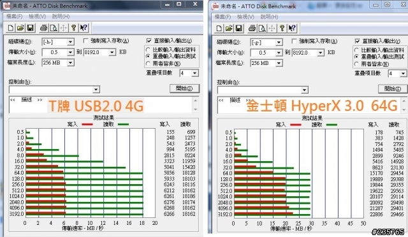Click description scrollbar down arrow left window
This screenshot has width=408, height=237.
[196, 110]
